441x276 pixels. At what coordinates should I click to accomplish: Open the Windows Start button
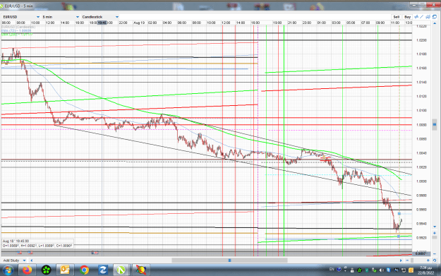click(8, 270)
